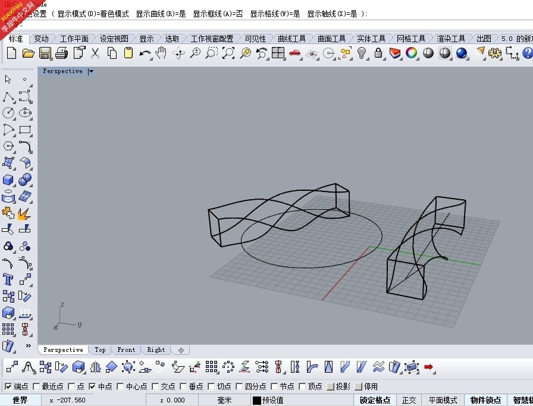
Task: Toggle 锁定格点 in status bar
Action: [375, 400]
